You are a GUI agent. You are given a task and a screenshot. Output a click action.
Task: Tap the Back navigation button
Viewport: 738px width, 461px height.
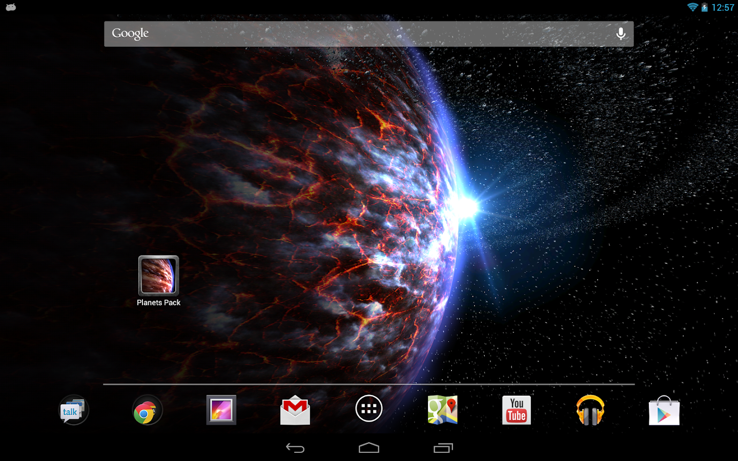[295, 448]
